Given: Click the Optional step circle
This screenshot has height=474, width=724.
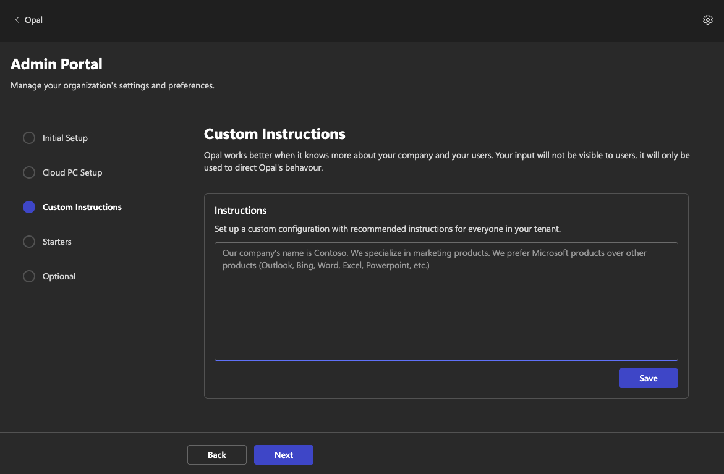Looking at the screenshot, I should click(29, 276).
